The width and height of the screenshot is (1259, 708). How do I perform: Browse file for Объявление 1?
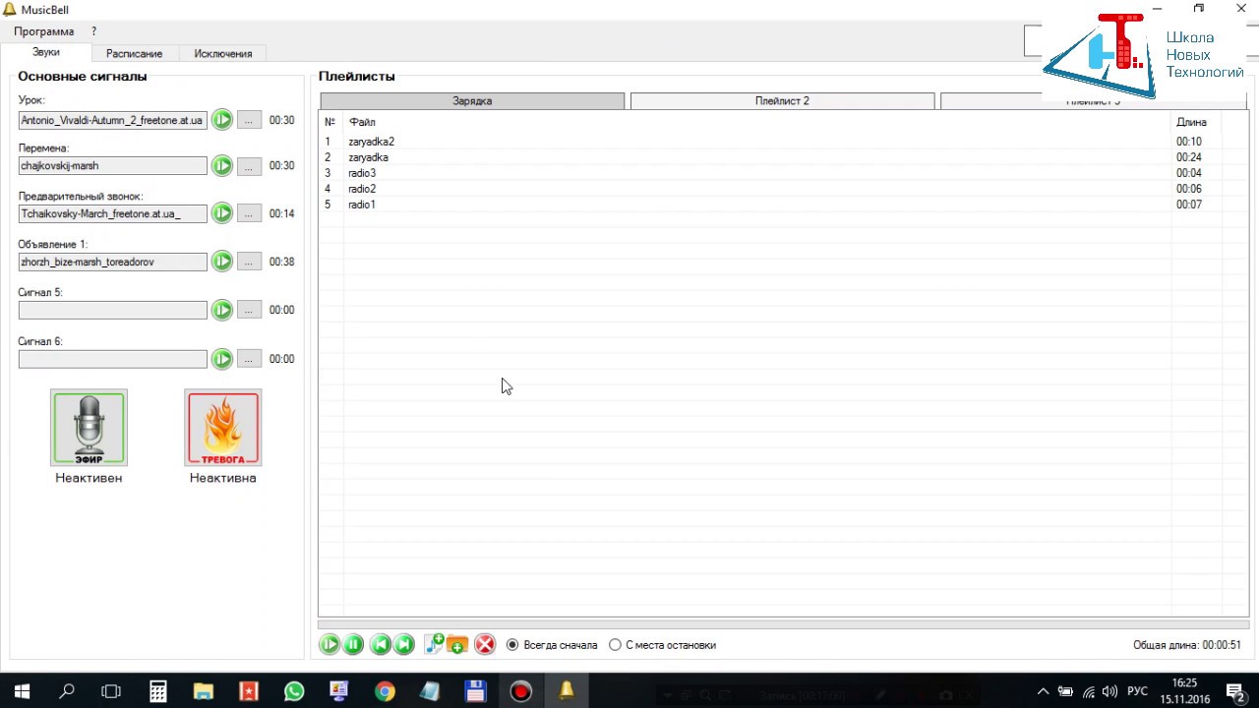(x=250, y=262)
